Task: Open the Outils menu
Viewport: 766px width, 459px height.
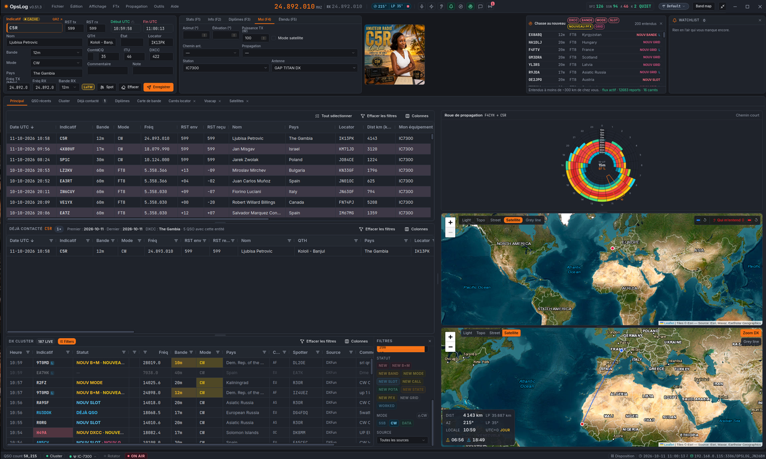Action: 159,7
